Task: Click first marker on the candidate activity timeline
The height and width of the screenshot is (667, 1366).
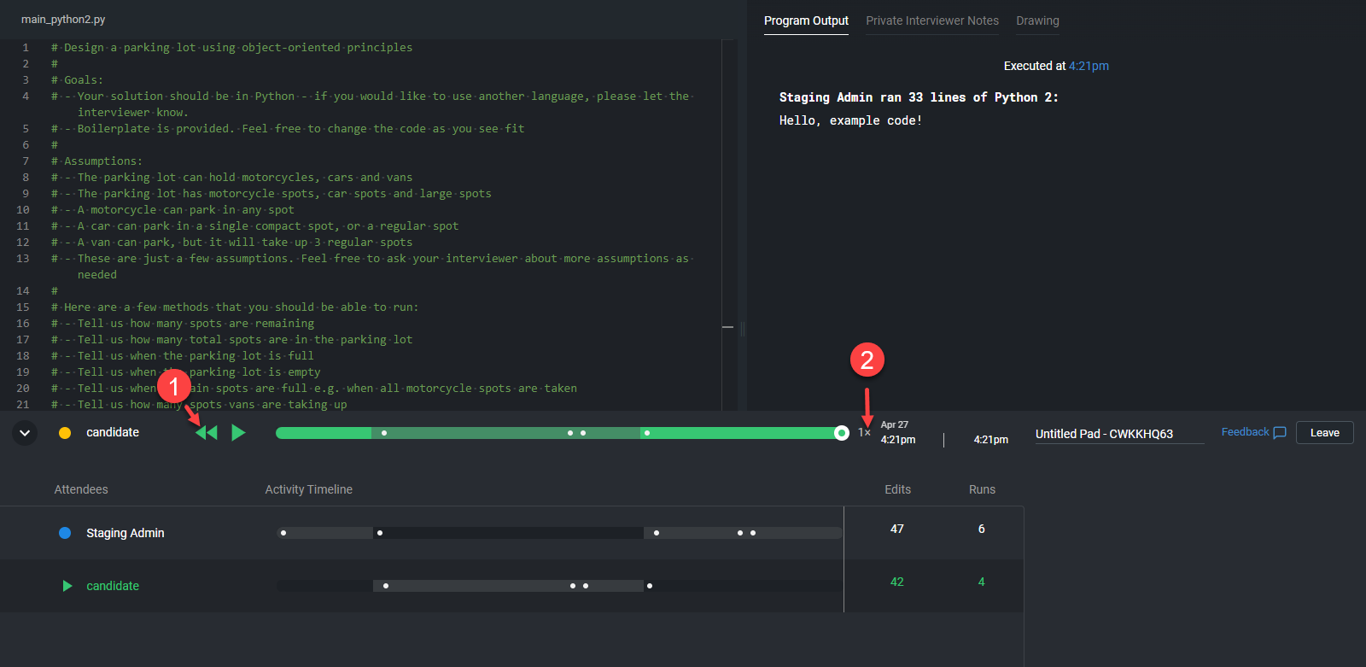Action: [x=386, y=586]
